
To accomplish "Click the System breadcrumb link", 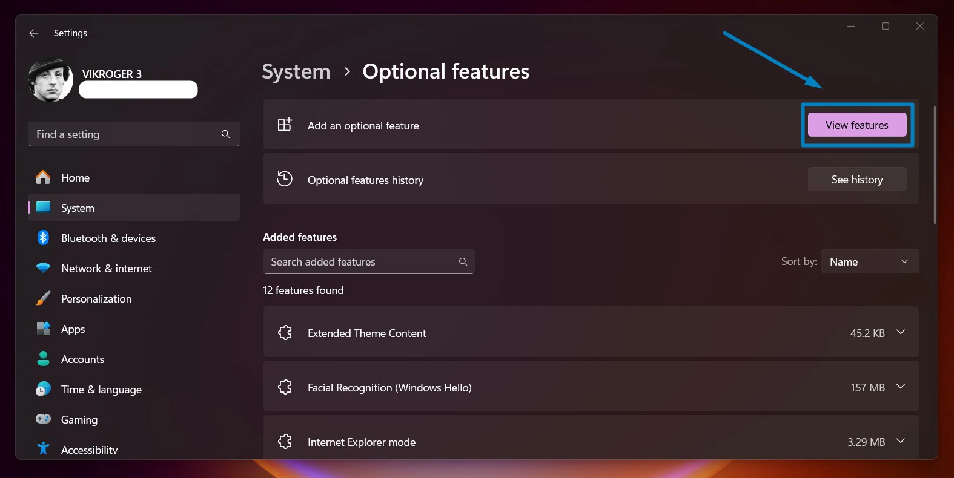I will click(x=296, y=72).
